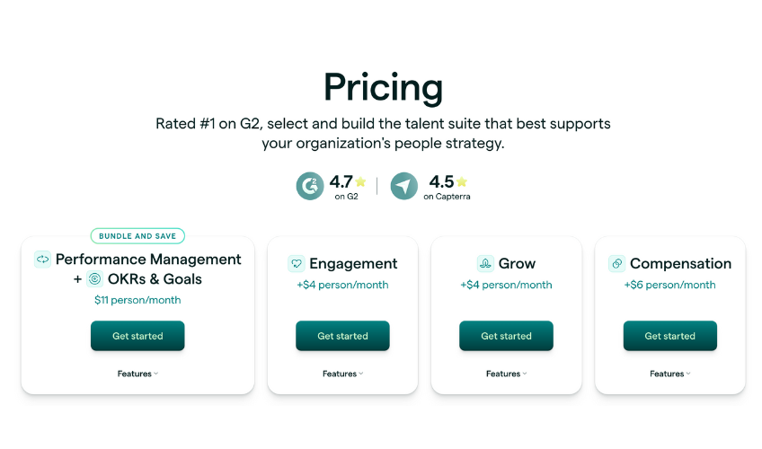Click the Compensation coins icon
762x449 pixels.
(x=617, y=264)
